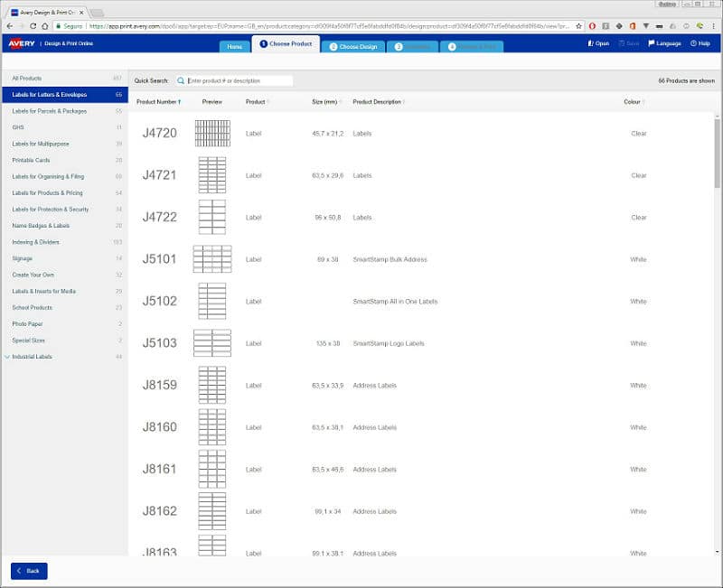Sort by Product Number column header
The width and height of the screenshot is (723, 588).
(159, 102)
